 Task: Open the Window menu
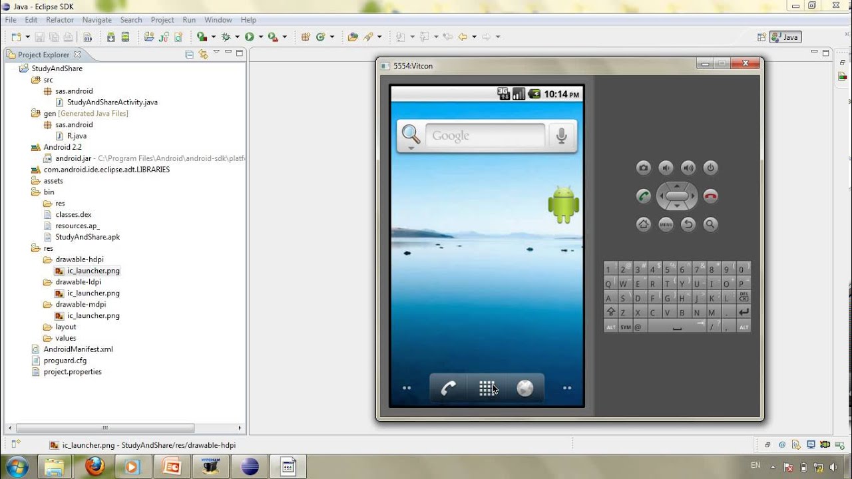[218, 20]
